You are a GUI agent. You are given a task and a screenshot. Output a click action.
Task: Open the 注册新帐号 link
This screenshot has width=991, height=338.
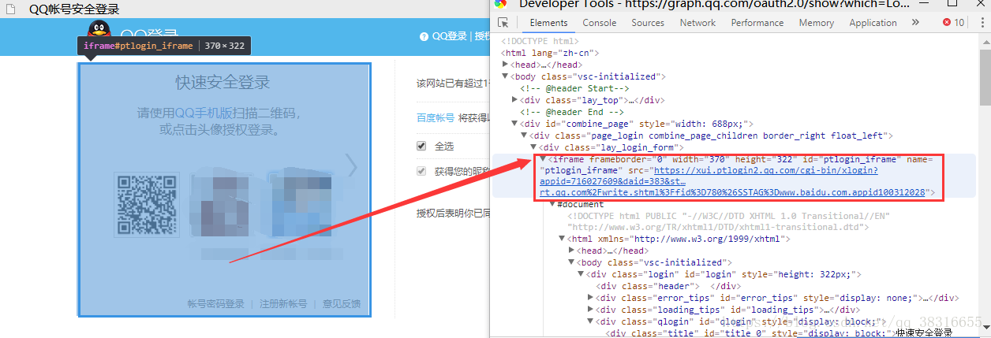[283, 304]
